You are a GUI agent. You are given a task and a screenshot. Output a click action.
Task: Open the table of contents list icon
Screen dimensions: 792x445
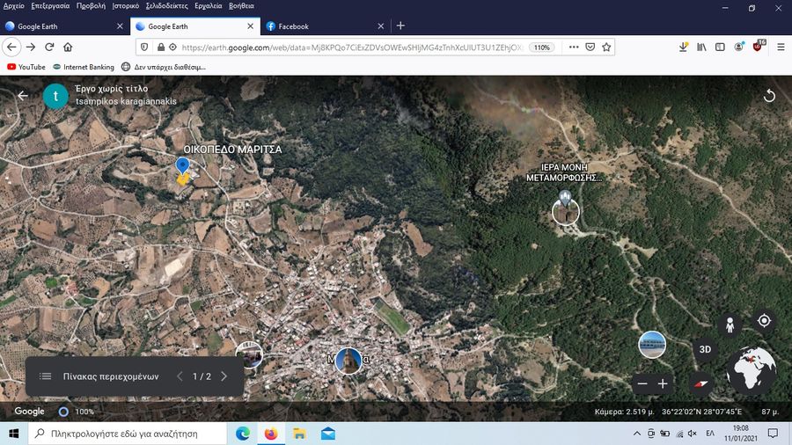[46, 376]
